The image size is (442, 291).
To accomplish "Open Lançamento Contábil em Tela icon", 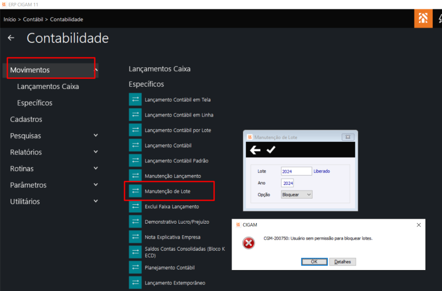I will point(135,99).
